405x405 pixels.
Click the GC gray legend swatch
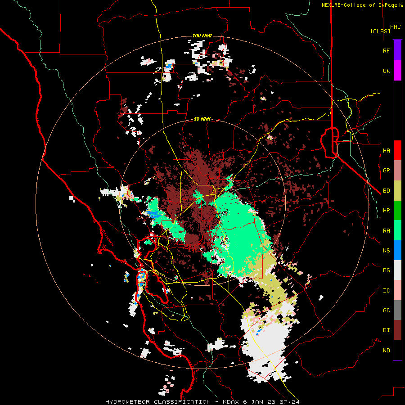(397, 310)
